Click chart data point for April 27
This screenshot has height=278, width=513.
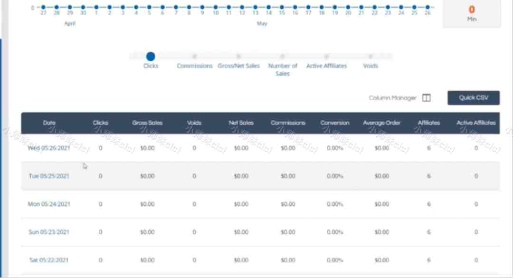click(x=43, y=7)
